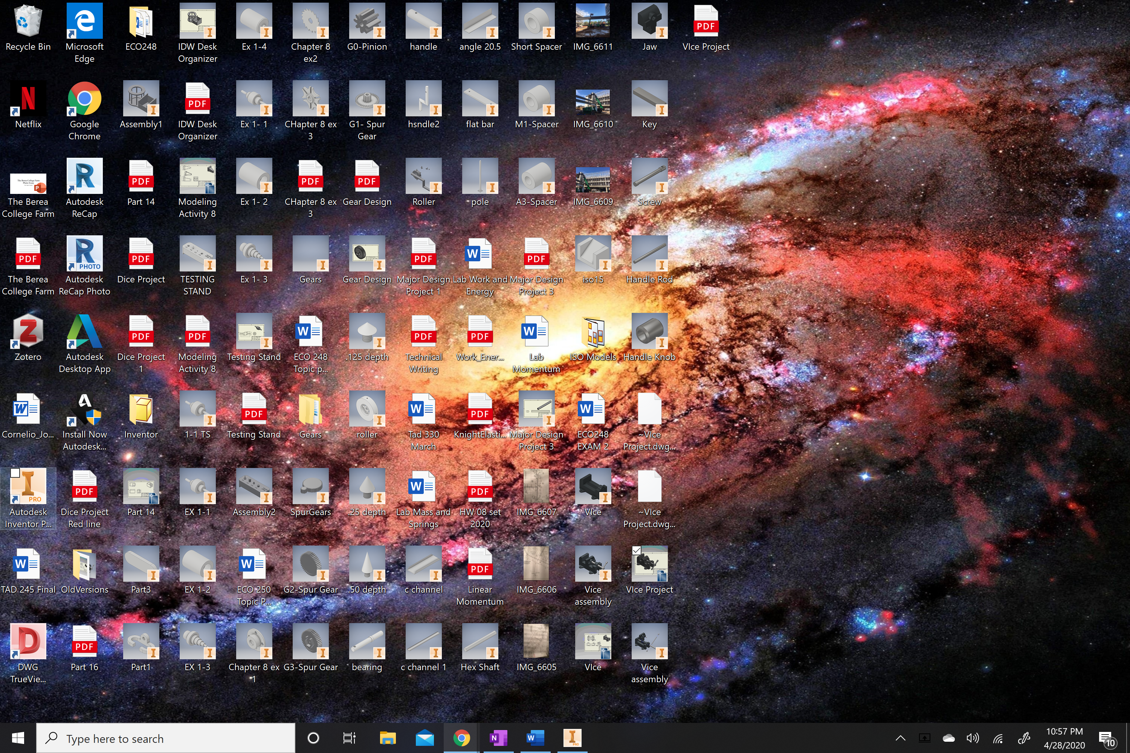Select the Autodesk Inventor Professional shortcut
1130x753 pixels.
click(28, 498)
